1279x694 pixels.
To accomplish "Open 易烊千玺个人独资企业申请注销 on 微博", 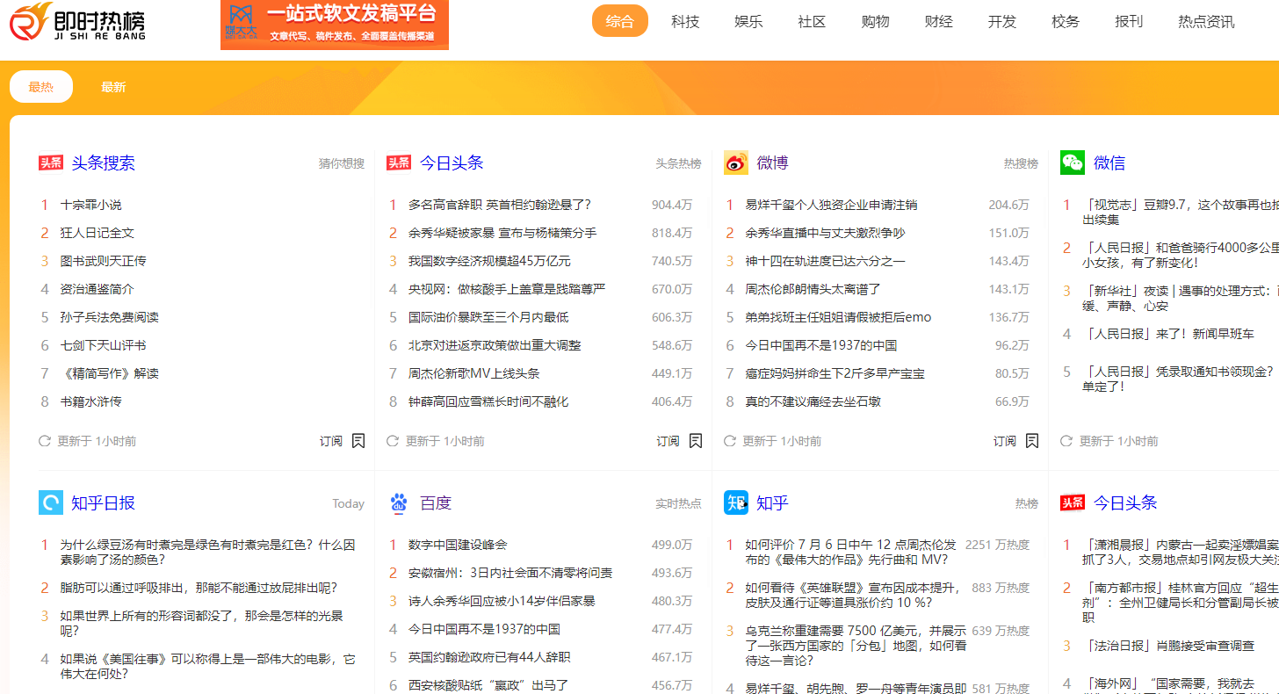I will pos(831,205).
